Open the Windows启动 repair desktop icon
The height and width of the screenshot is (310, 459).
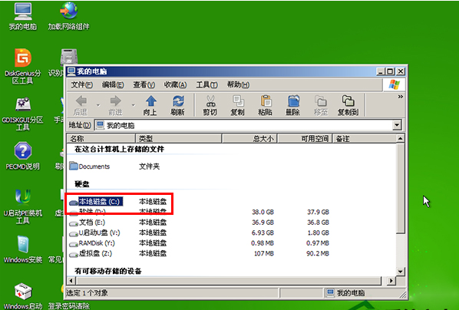coord(23,296)
